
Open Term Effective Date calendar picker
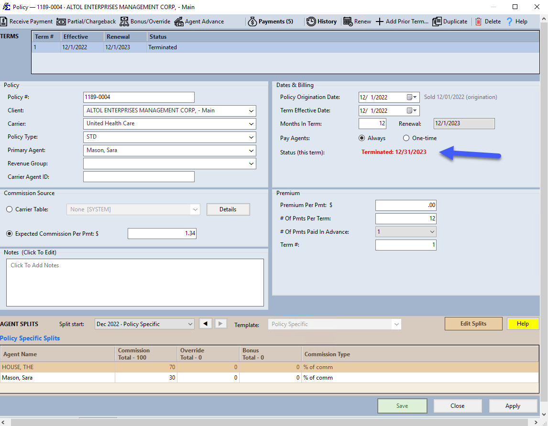click(412, 110)
